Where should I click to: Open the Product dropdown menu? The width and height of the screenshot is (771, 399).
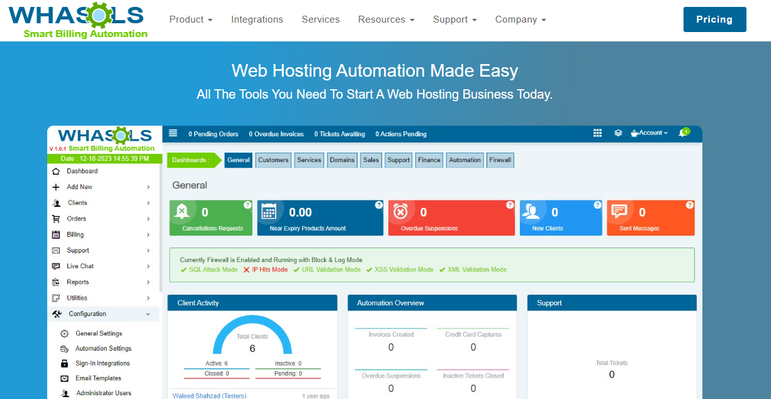(191, 19)
